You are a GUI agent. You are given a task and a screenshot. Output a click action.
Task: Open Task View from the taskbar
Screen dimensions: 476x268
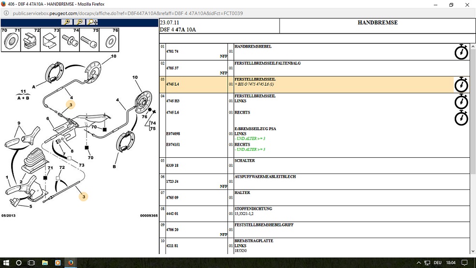point(32,263)
